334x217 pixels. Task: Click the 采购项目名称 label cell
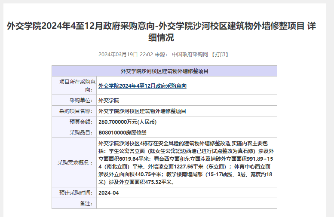pos(76,111)
